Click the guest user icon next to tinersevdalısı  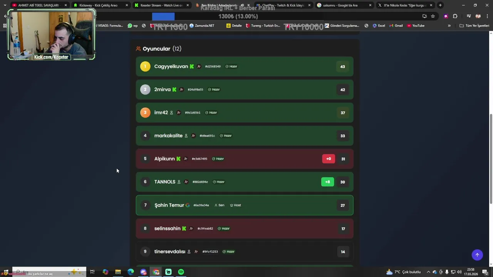click(189, 252)
